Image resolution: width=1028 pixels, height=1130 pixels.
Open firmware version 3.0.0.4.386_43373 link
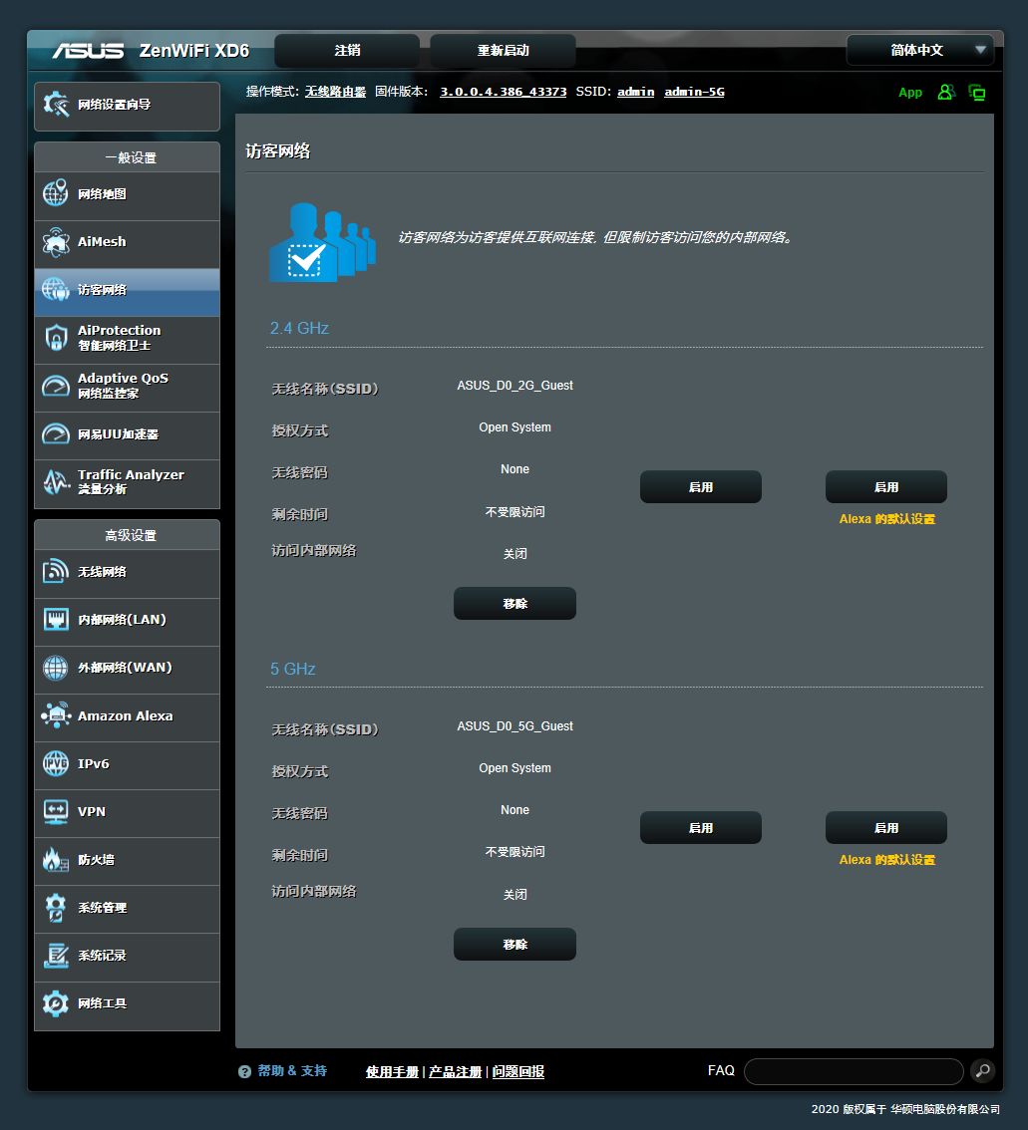click(x=504, y=92)
